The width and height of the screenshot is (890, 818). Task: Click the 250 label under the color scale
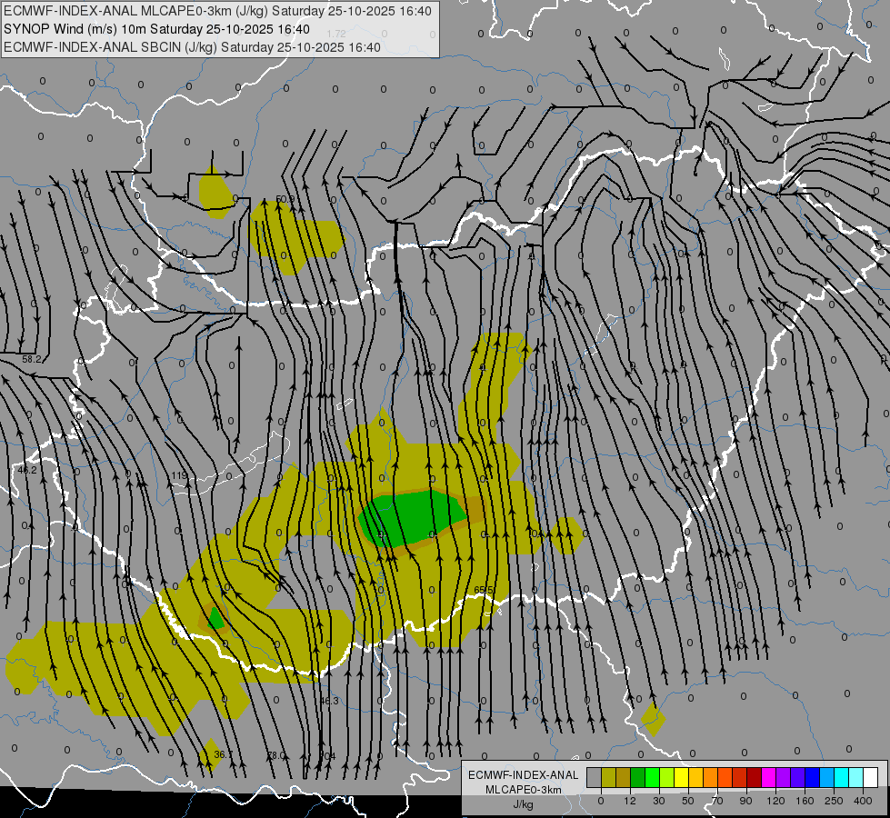(834, 801)
